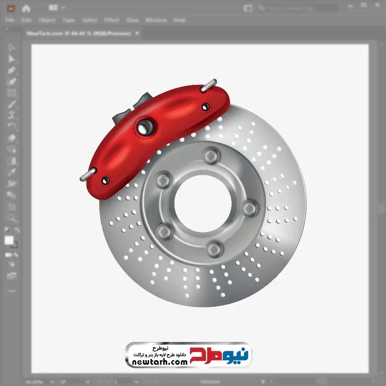Click the white Fill color swatch
The image size is (386, 386).
coord(9,240)
